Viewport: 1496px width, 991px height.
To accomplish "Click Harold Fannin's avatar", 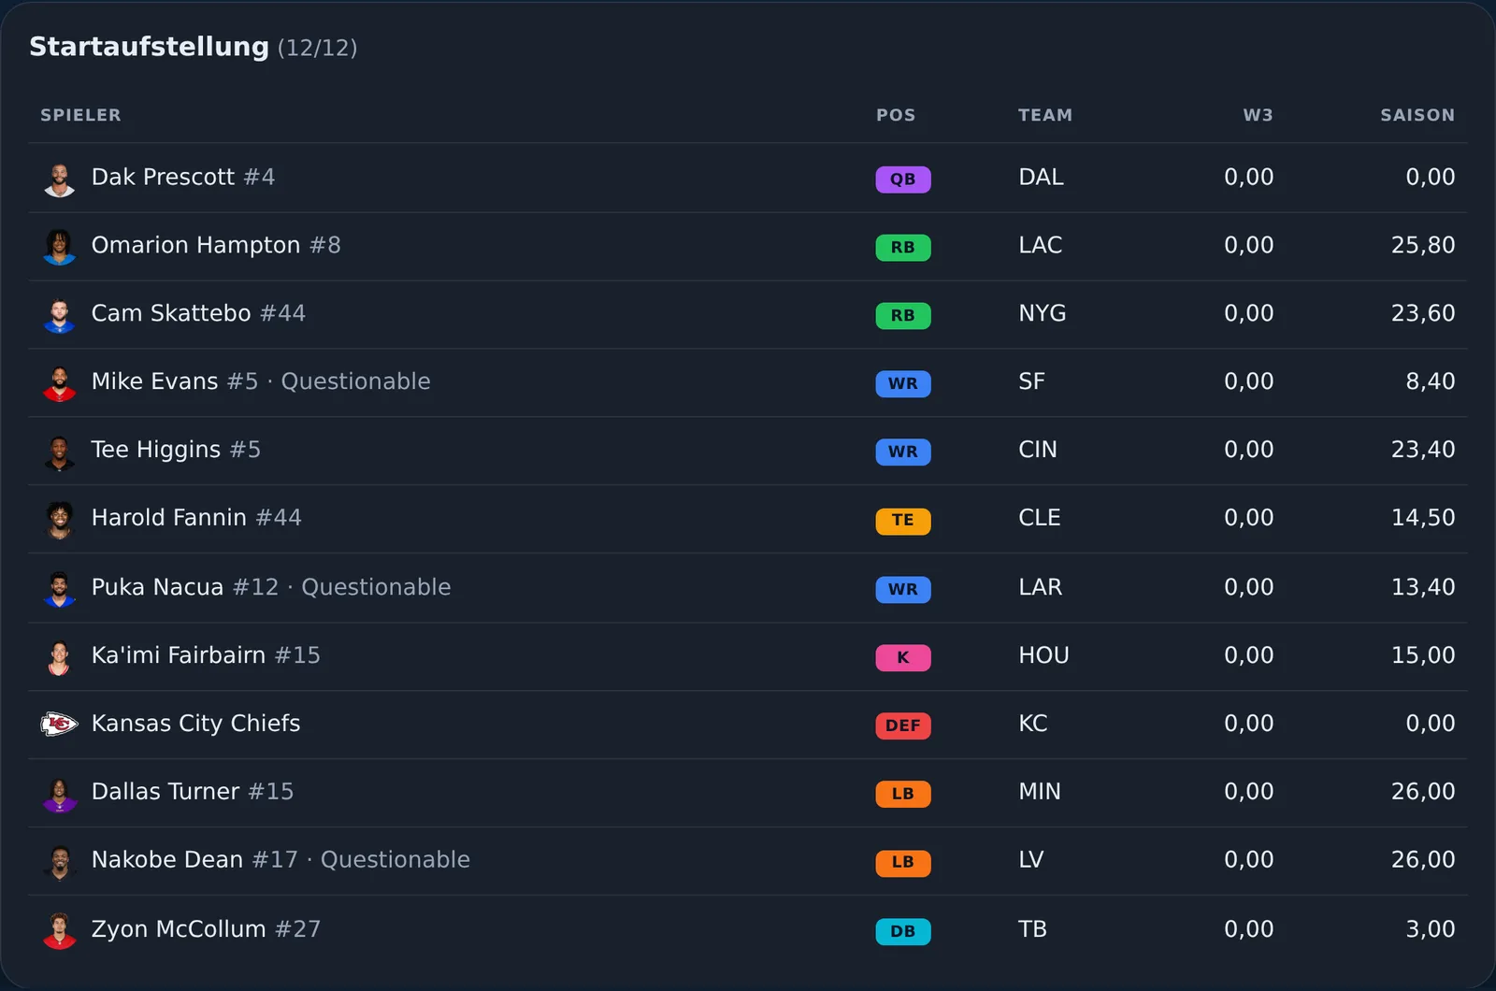I will (60, 520).
